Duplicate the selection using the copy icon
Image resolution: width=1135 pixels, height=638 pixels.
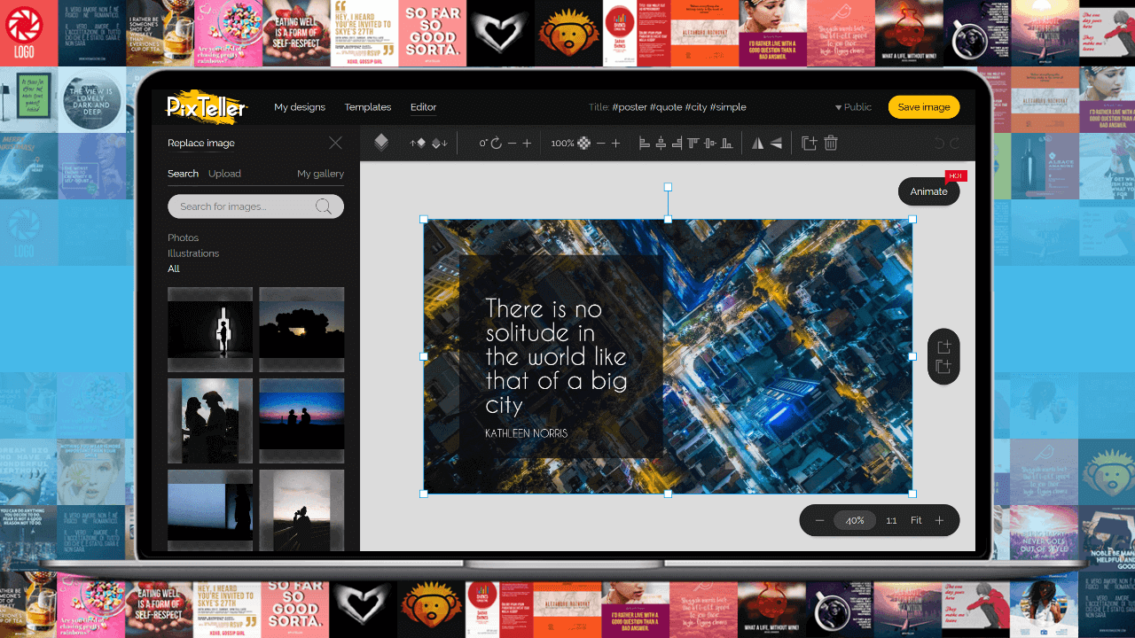[x=808, y=142]
